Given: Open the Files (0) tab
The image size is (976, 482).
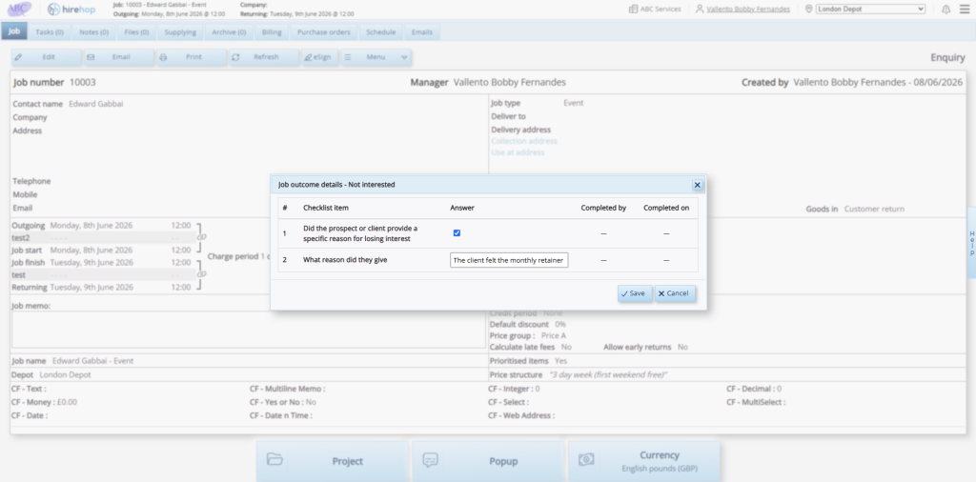Looking at the screenshot, I should (x=136, y=32).
